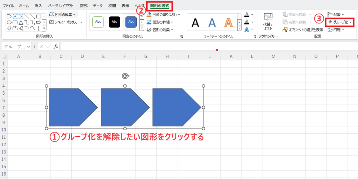Switch to the 図形の書式 tab

159,6
